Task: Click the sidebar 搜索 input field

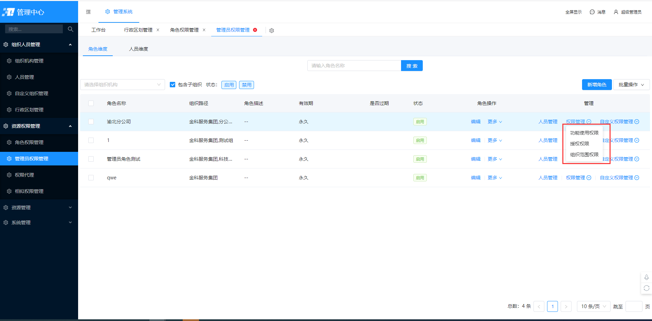Action: click(34, 29)
